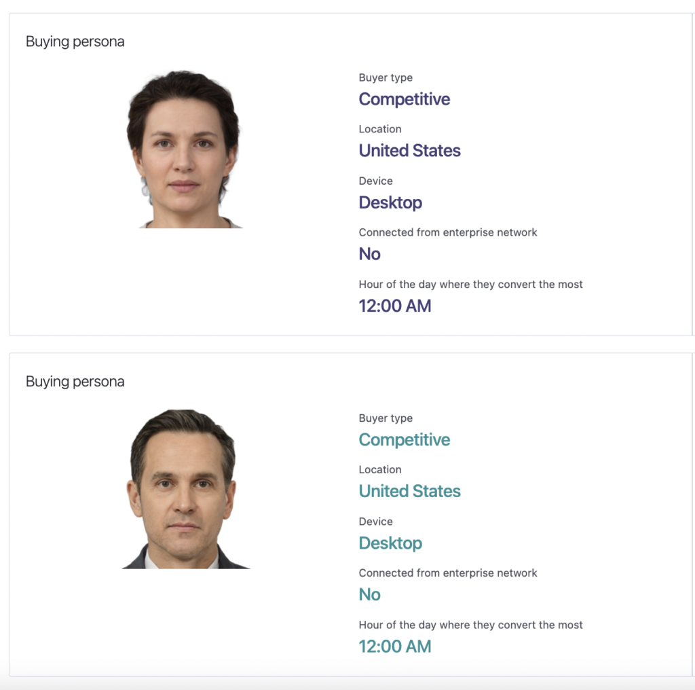Click Competitive buyer type in the second persona
The image size is (695, 690).
pos(404,440)
